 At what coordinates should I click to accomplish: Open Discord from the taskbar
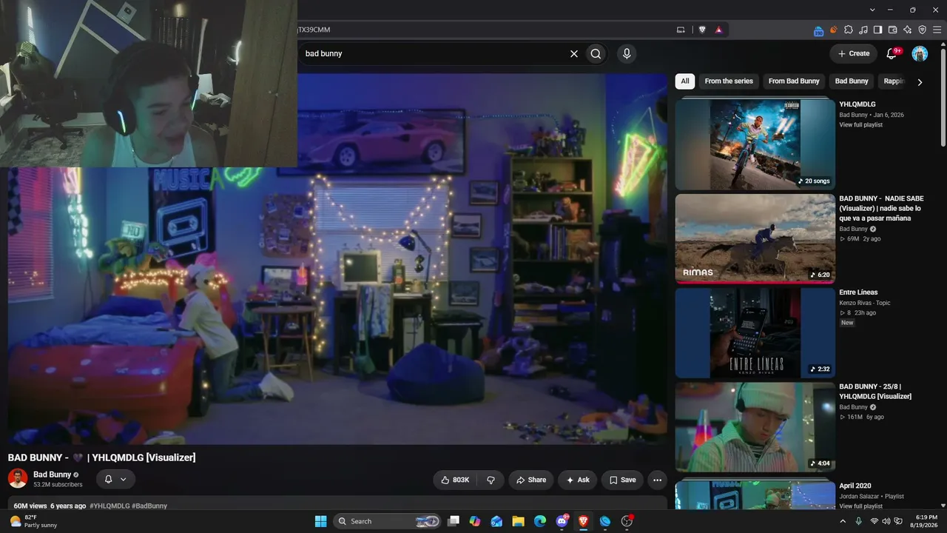pos(562,521)
